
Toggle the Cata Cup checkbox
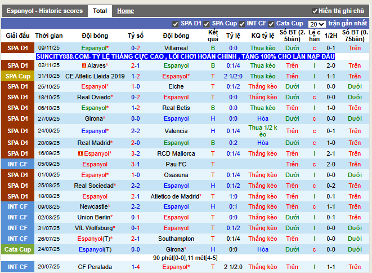[x=271, y=24]
